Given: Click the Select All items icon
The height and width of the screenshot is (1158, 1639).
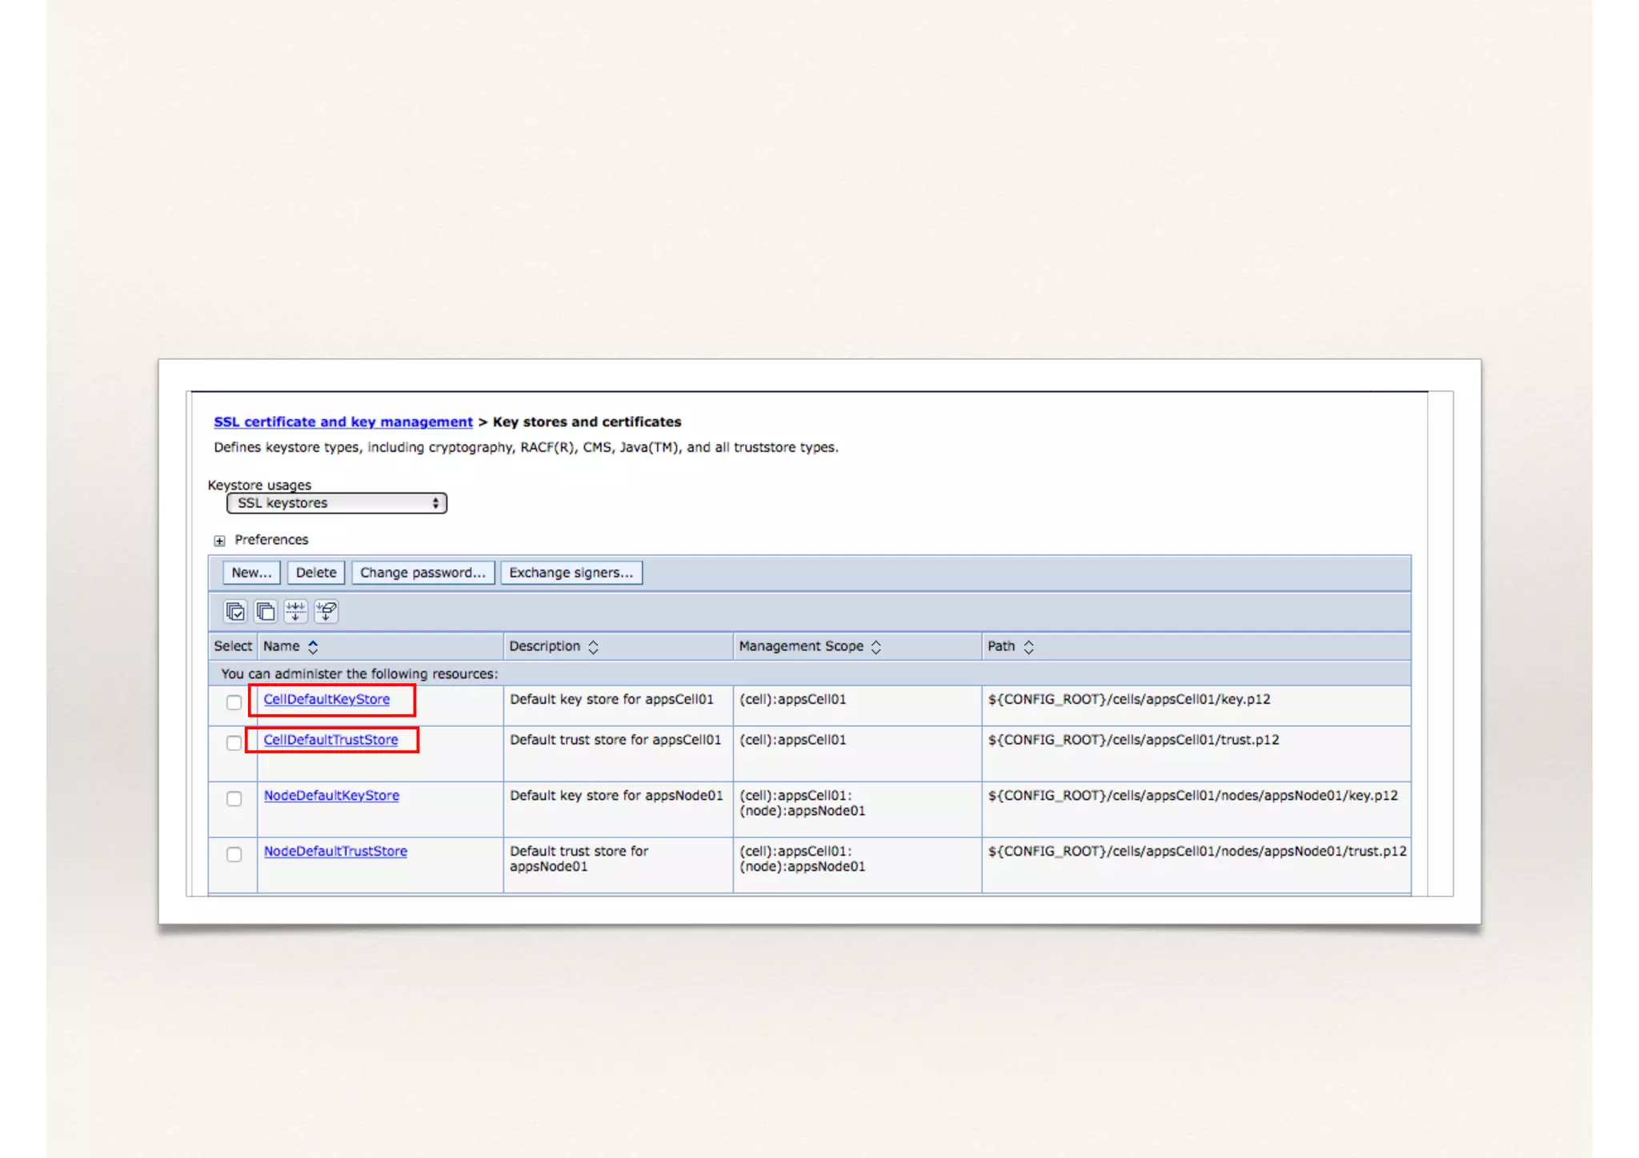Looking at the screenshot, I should [x=235, y=612].
